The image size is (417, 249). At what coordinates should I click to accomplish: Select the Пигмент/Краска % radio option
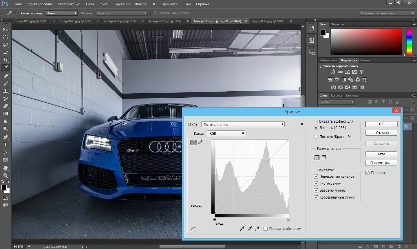click(316, 137)
